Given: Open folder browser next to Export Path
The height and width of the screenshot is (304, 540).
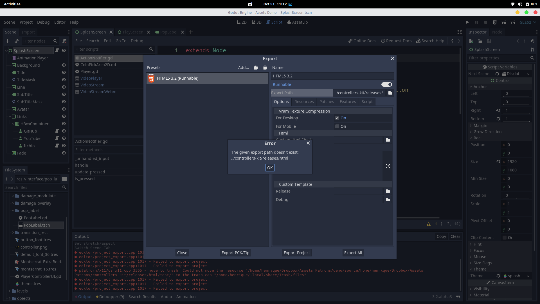Looking at the screenshot, I should pyautogui.click(x=390, y=93).
